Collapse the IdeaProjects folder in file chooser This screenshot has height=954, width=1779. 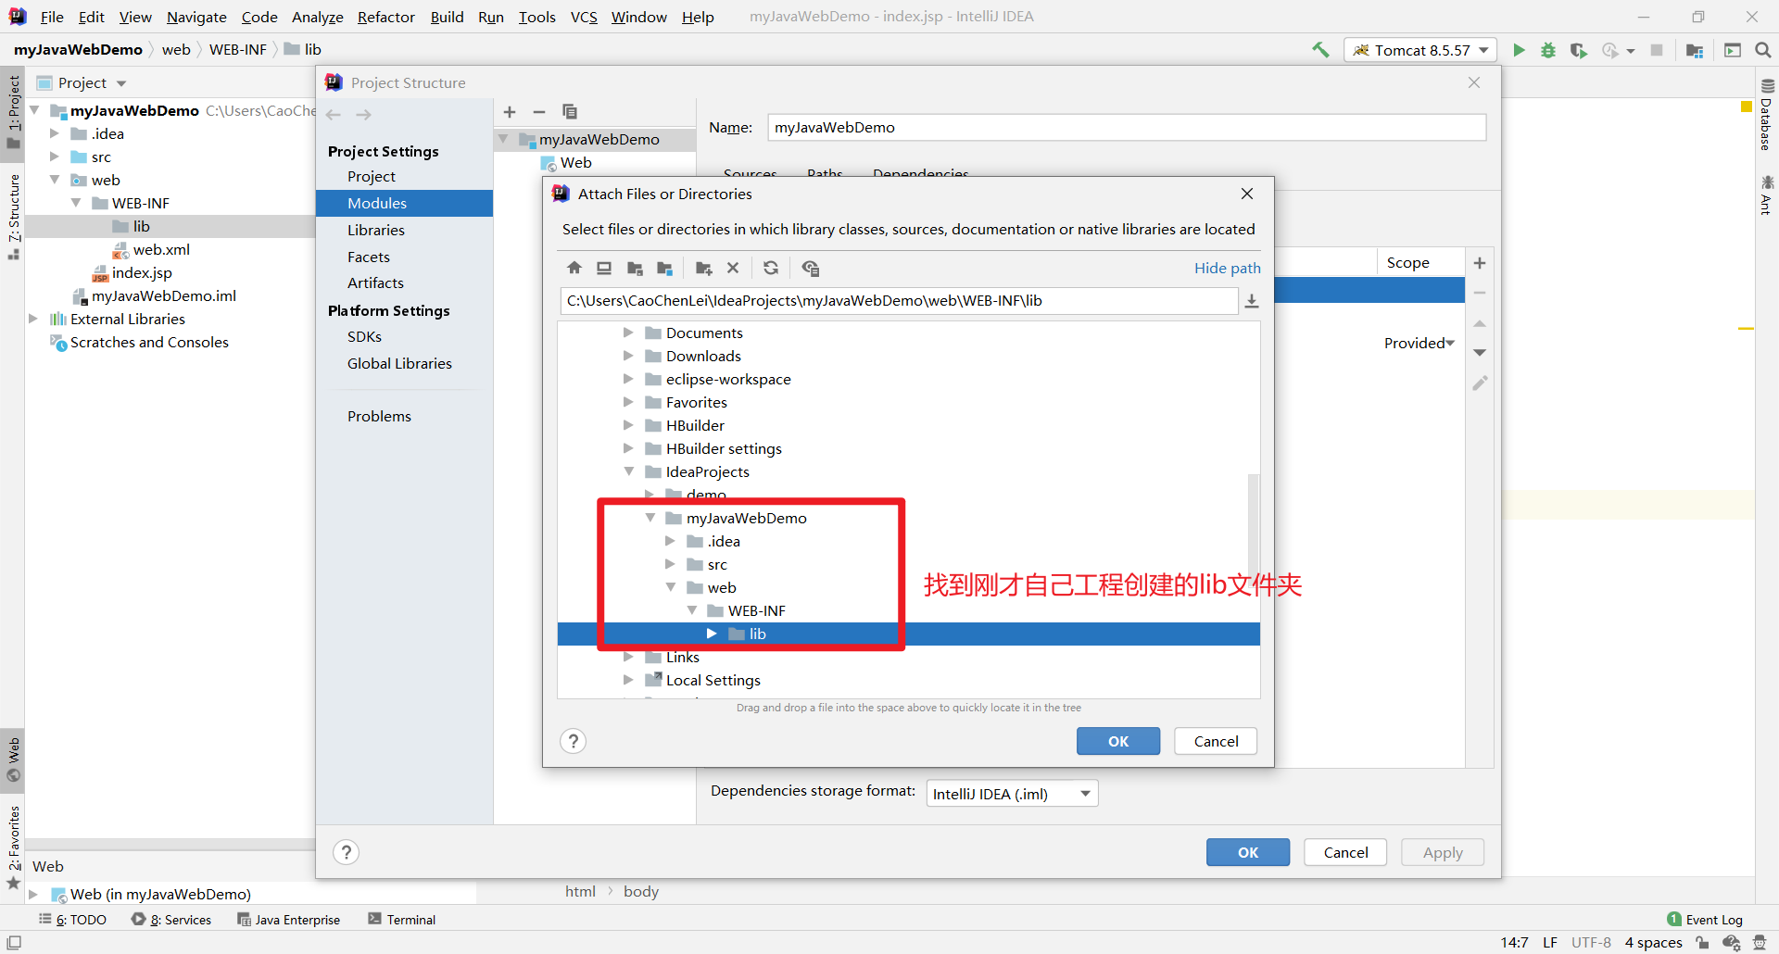tap(628, 471)
